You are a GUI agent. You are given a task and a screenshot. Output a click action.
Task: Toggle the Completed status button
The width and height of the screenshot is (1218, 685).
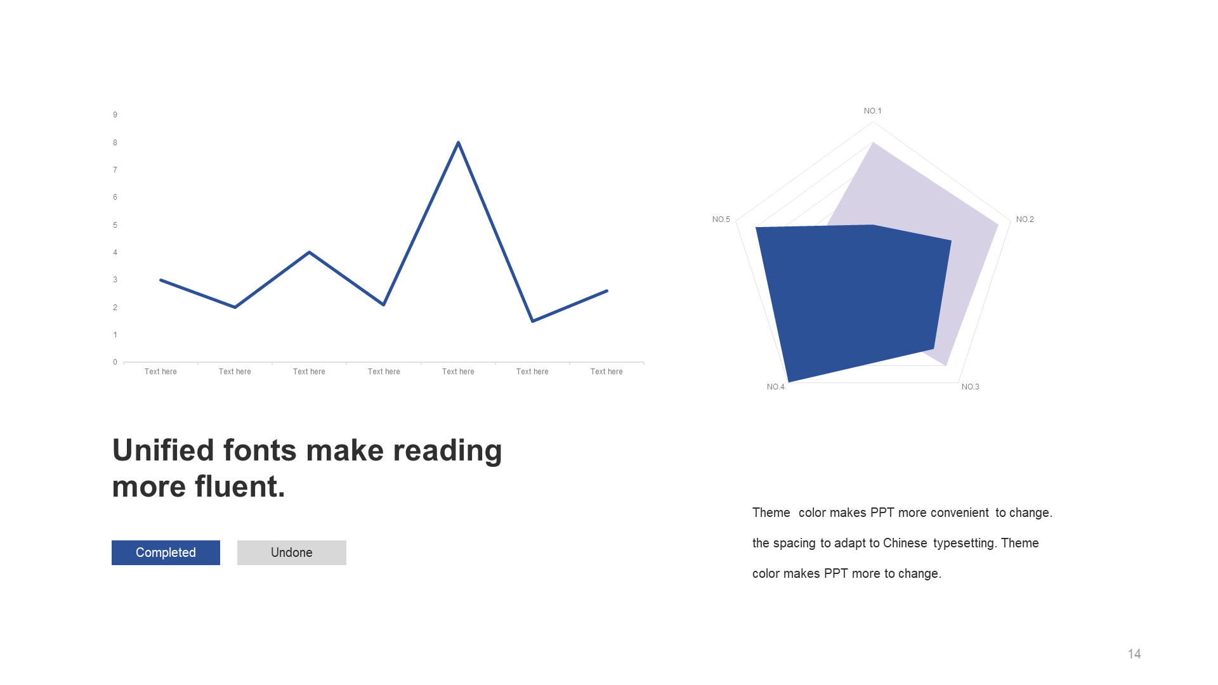point(166,552)
